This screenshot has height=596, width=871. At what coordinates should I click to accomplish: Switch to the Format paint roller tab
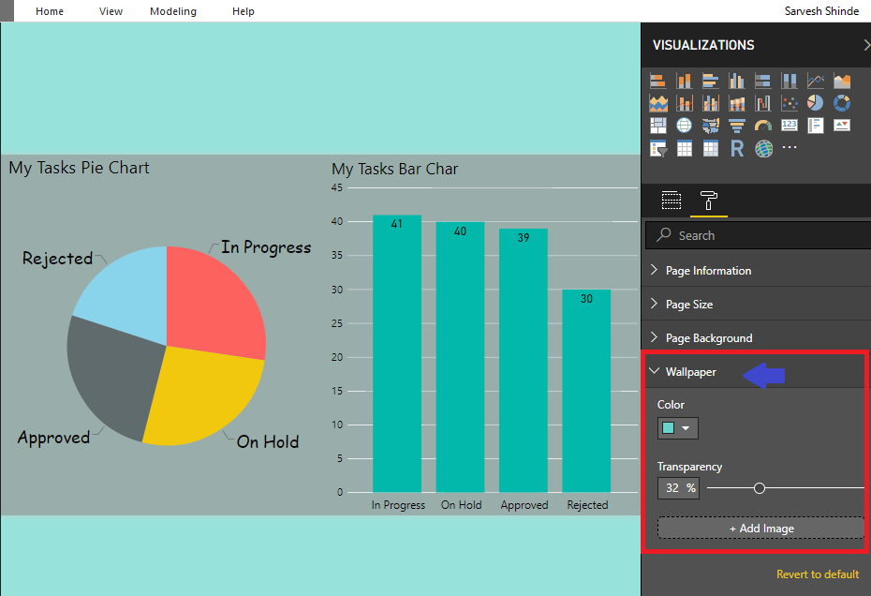(x=709, y=201)
